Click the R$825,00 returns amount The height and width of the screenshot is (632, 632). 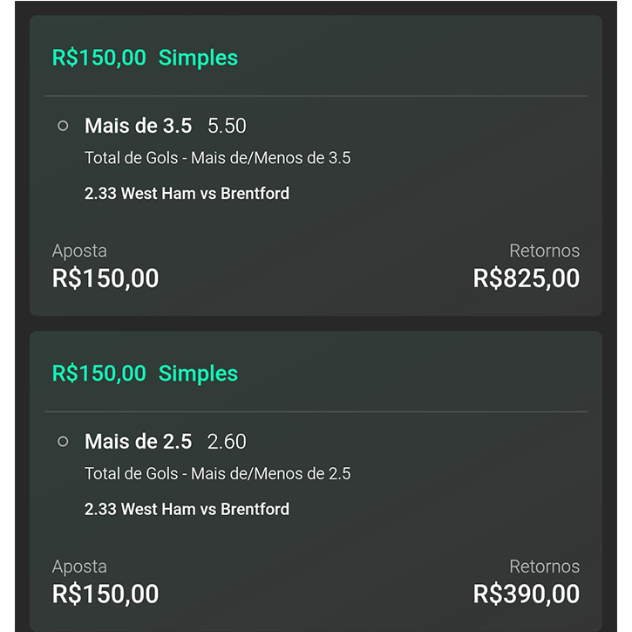526,278
